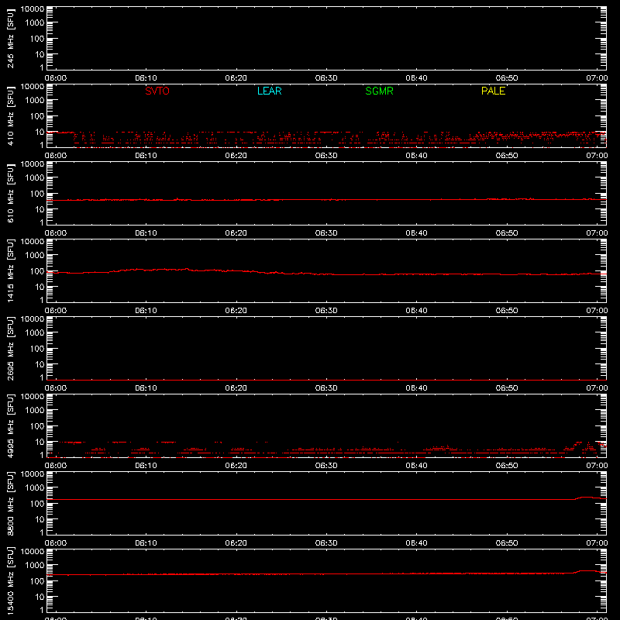Image resolution: width=620 pixels, height=620 pixels.
Task: Select the 8800 MHz [SFU] axis title
Action: (x=11, y=503)
